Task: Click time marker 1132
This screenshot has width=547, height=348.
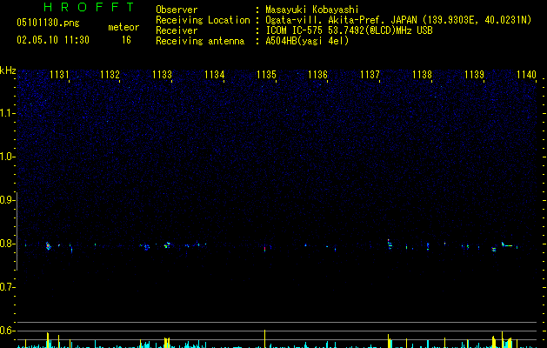Action: pyautogui.click(x=110, y=75)
